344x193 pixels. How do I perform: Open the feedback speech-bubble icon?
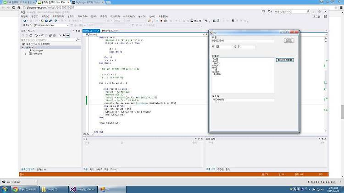[x=263, y=11]
